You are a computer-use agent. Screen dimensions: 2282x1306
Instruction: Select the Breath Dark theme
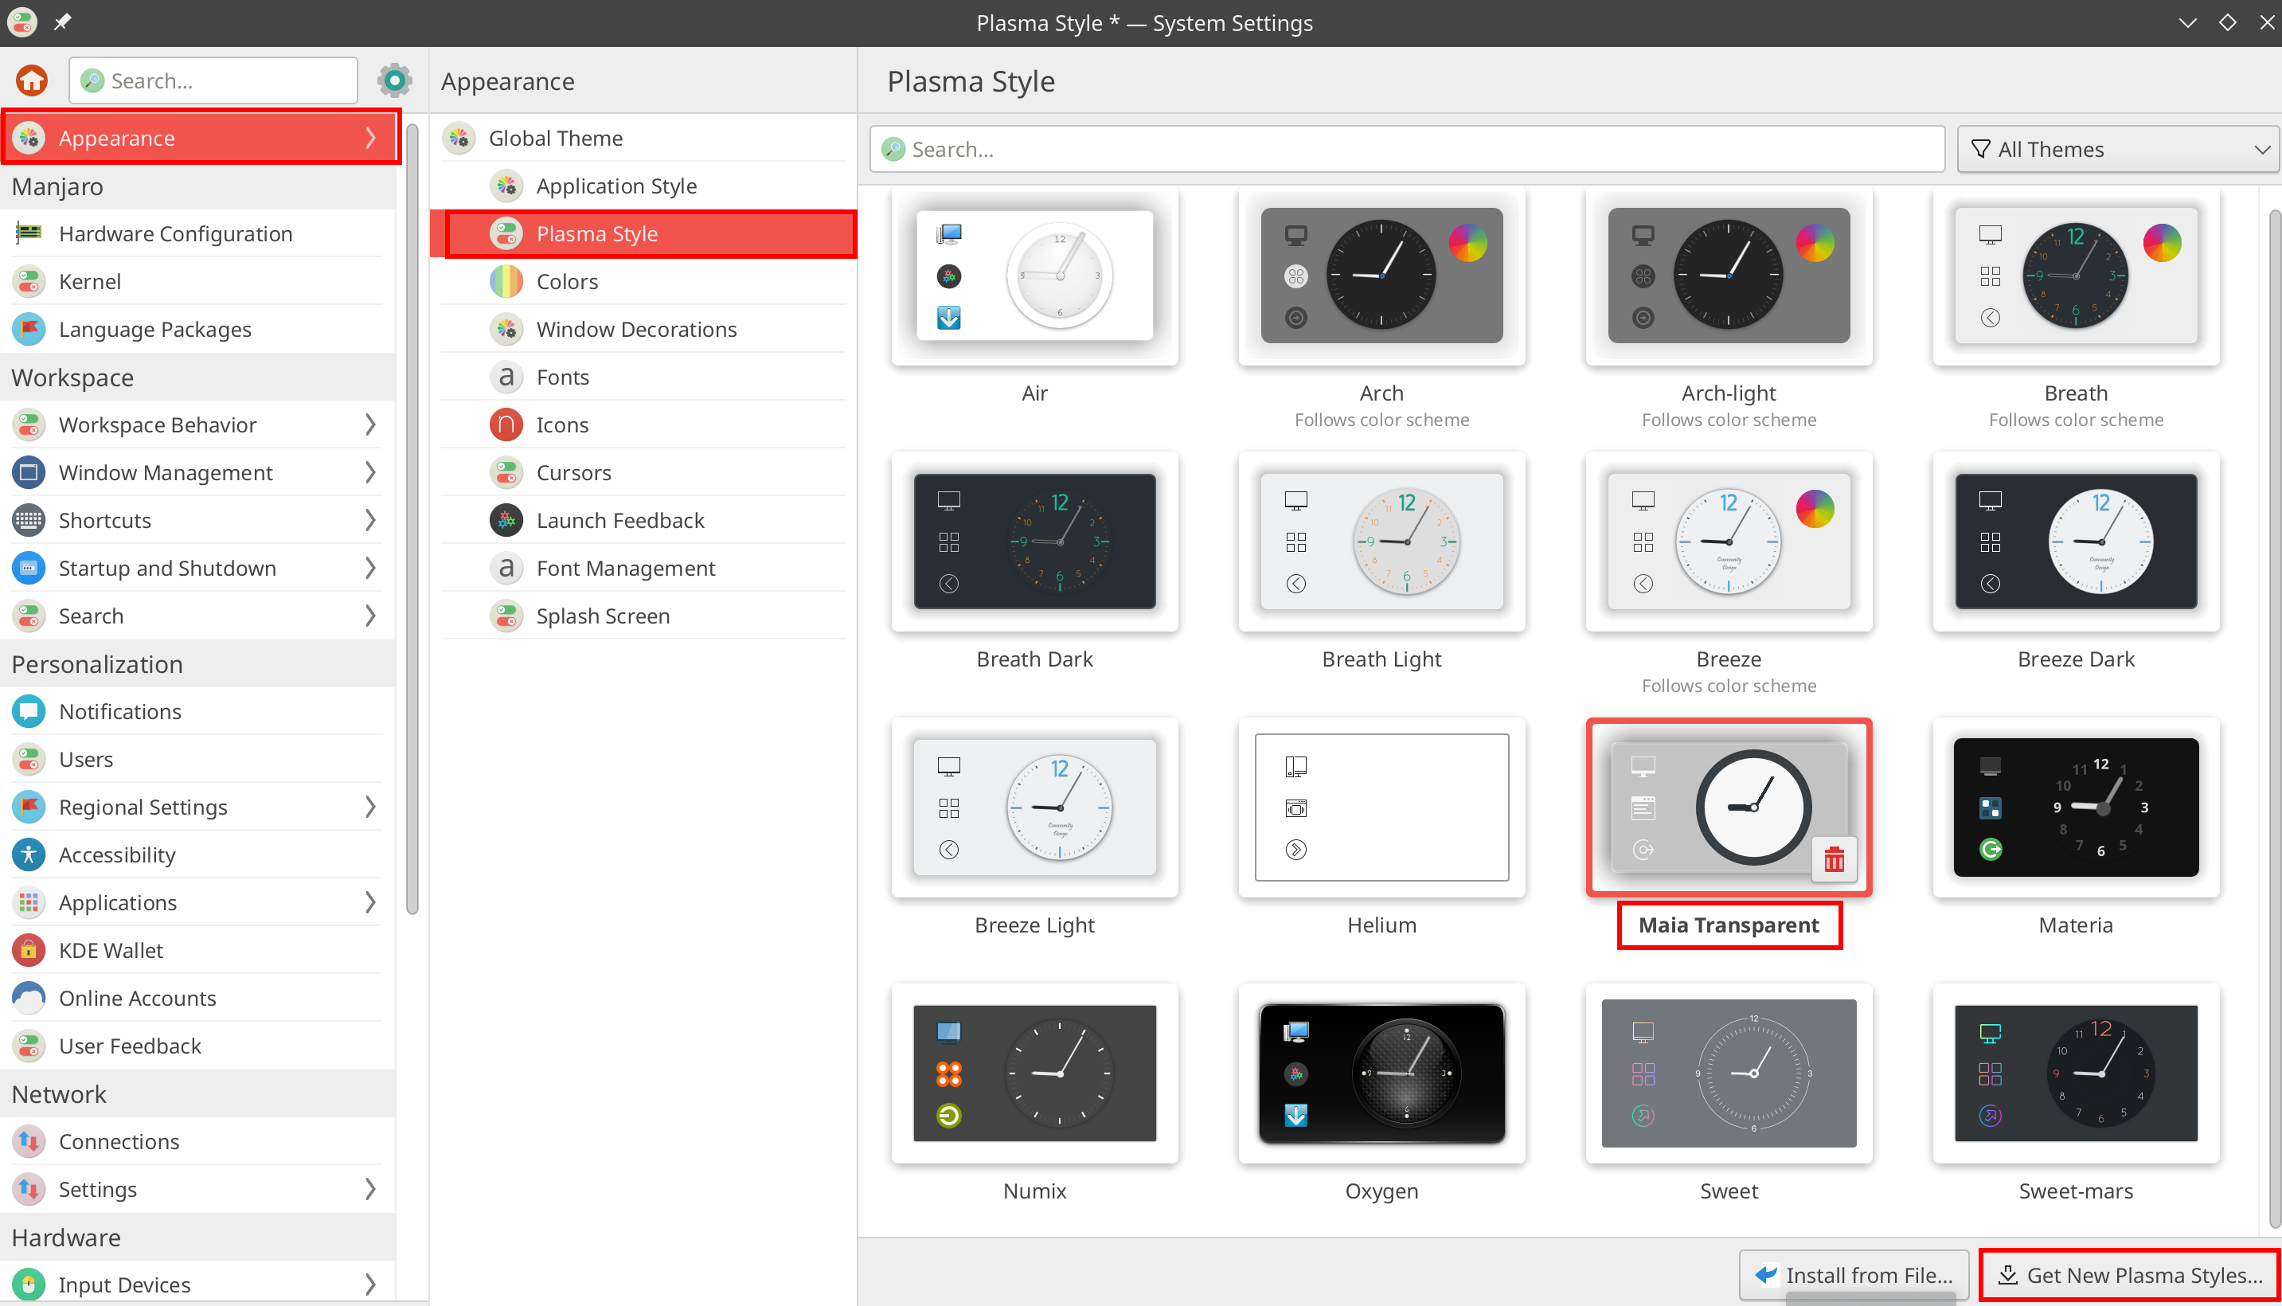[x=1035, y=541]
